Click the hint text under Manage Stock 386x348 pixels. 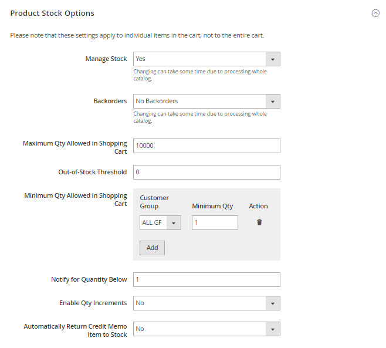[x=200, y=75]
